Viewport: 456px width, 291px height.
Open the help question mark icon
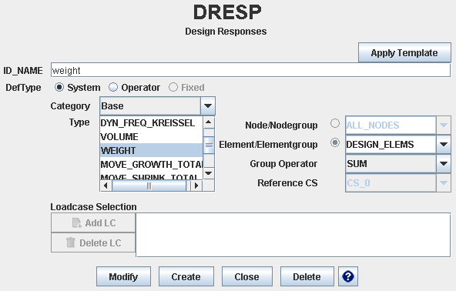pos(348,276)
